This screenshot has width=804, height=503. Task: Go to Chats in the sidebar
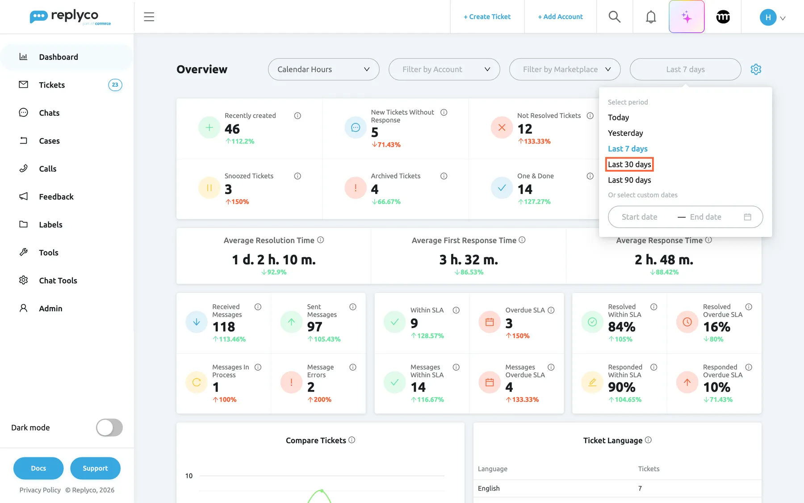click(x=67, y=113)
